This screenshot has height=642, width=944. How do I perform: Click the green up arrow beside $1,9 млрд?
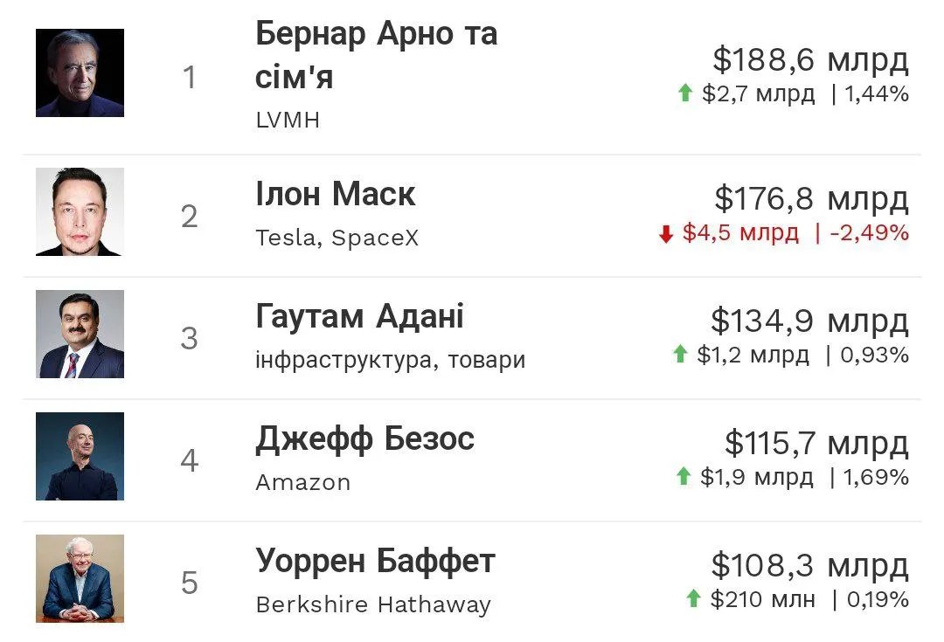pos(684,476)
